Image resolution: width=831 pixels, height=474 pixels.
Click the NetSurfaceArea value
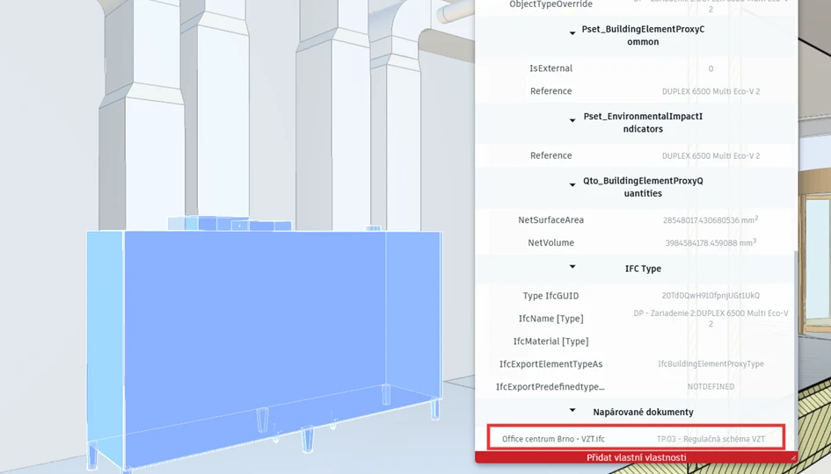click(x=711, y=220)
